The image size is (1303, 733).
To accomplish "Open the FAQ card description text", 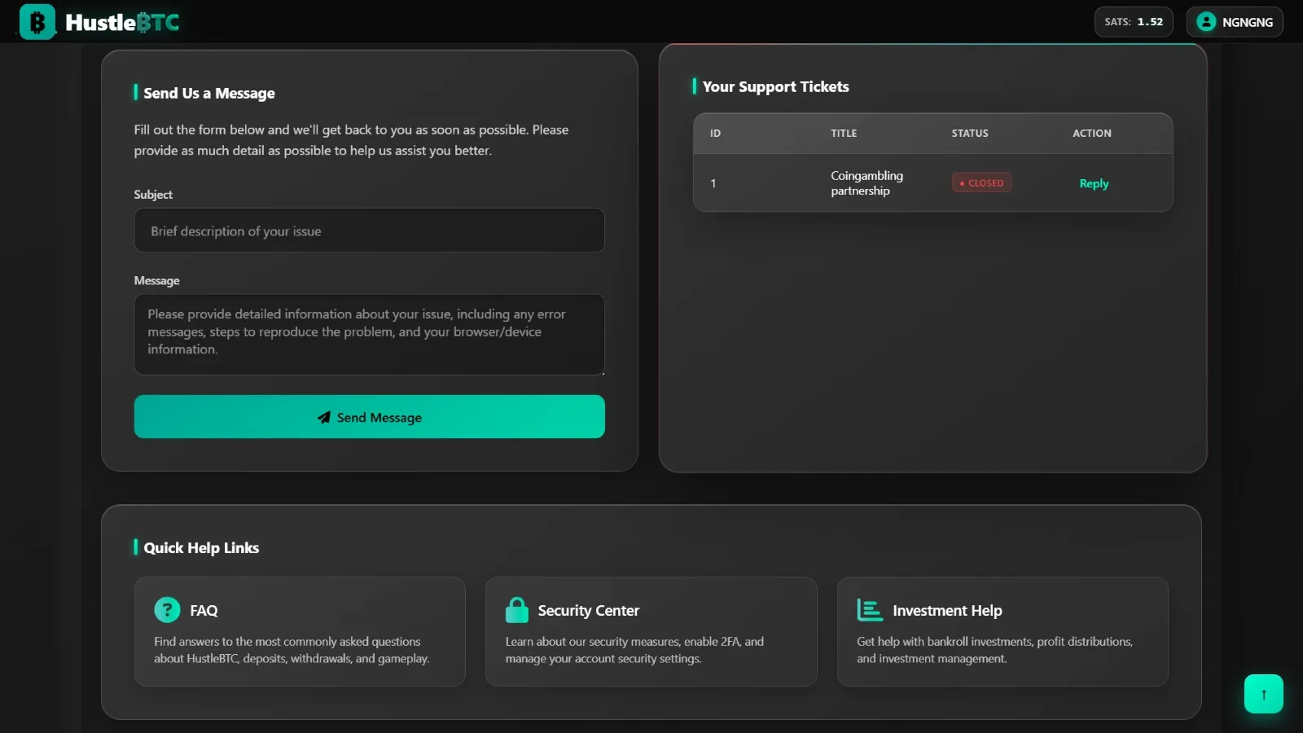I will tap(292, 650).
